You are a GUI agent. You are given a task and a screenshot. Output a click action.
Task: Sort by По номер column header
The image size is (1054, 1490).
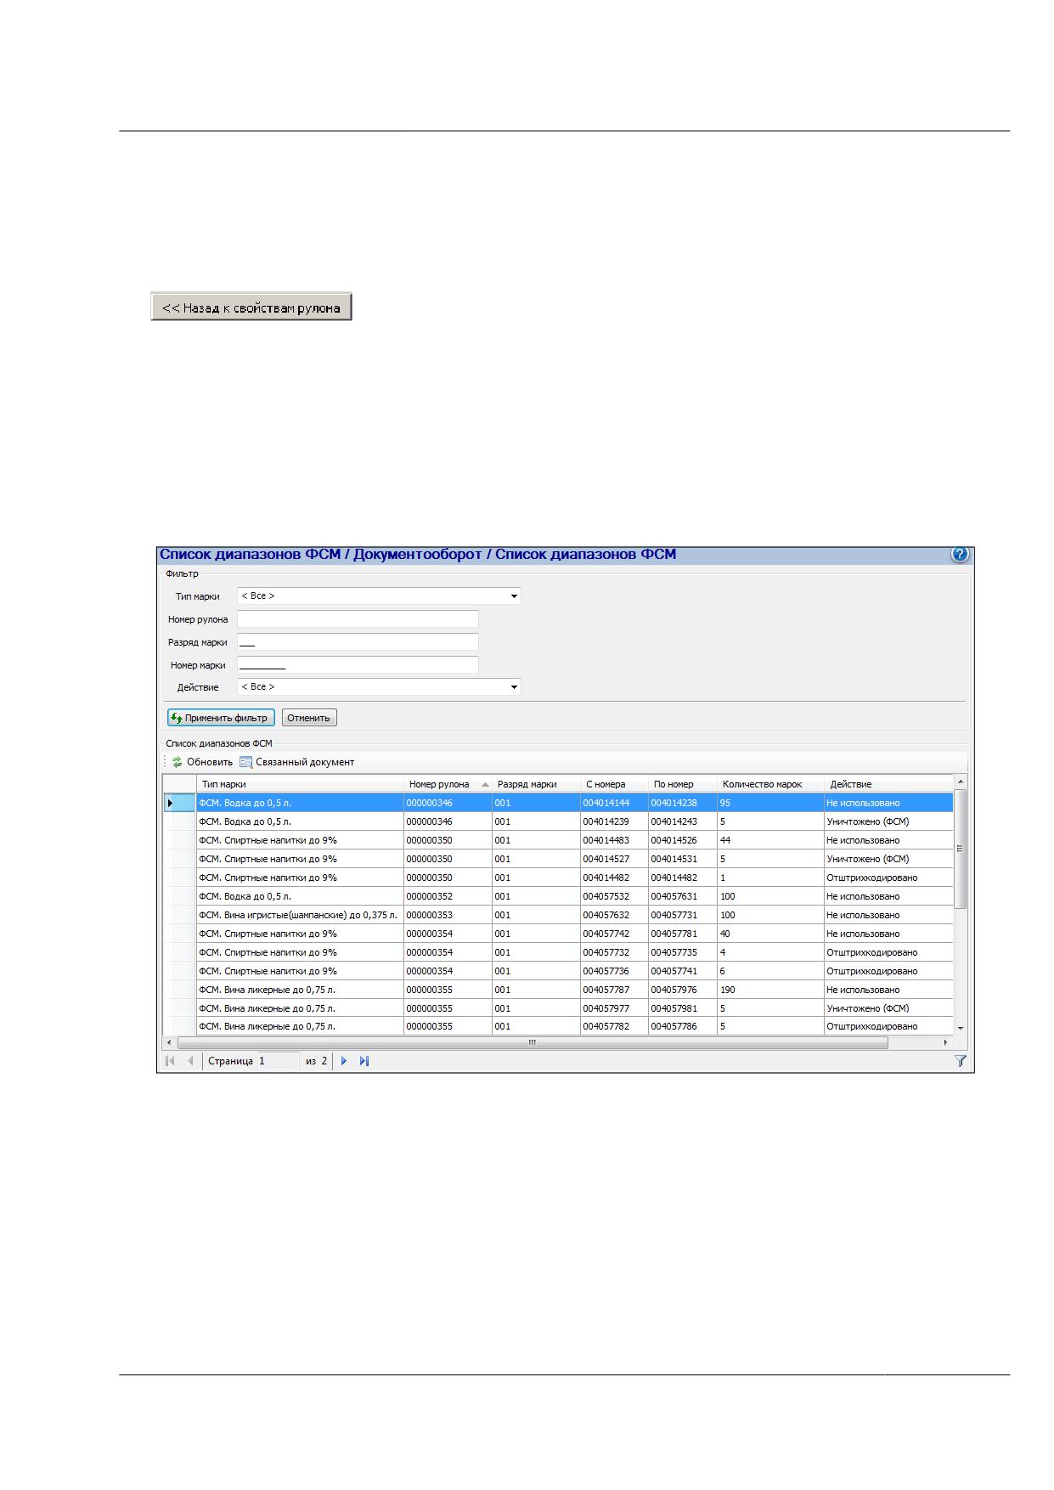coord(682,784)
